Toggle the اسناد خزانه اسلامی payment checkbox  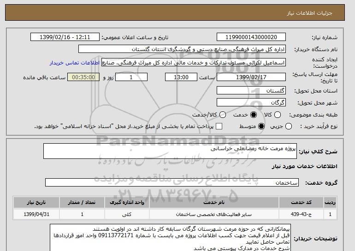[219, 126]
